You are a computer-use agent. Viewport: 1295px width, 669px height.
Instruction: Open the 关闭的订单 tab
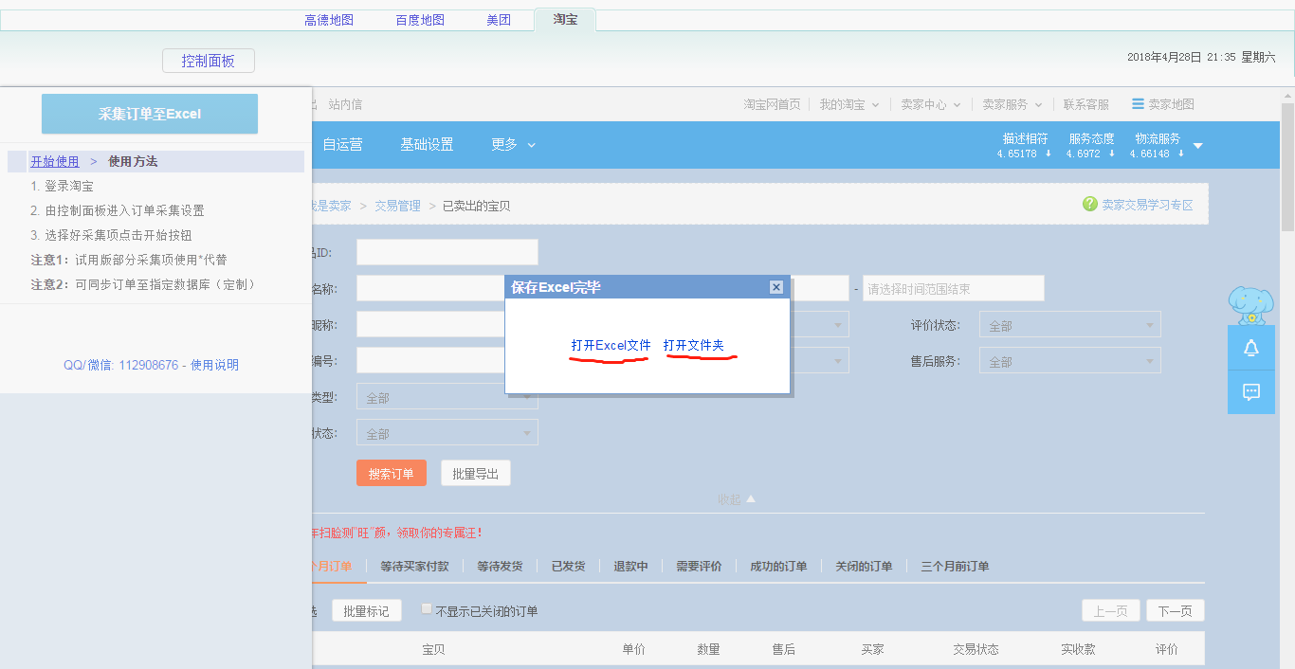click(x=864, y=567)
